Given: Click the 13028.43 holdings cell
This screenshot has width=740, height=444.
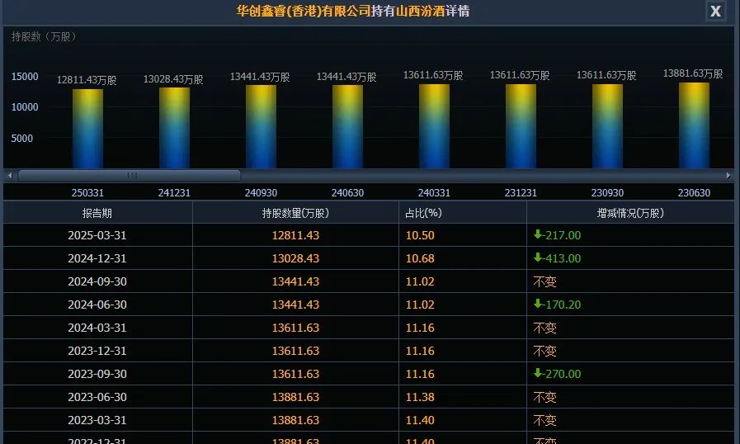Looking at the screenshot, I should point(295,258).
